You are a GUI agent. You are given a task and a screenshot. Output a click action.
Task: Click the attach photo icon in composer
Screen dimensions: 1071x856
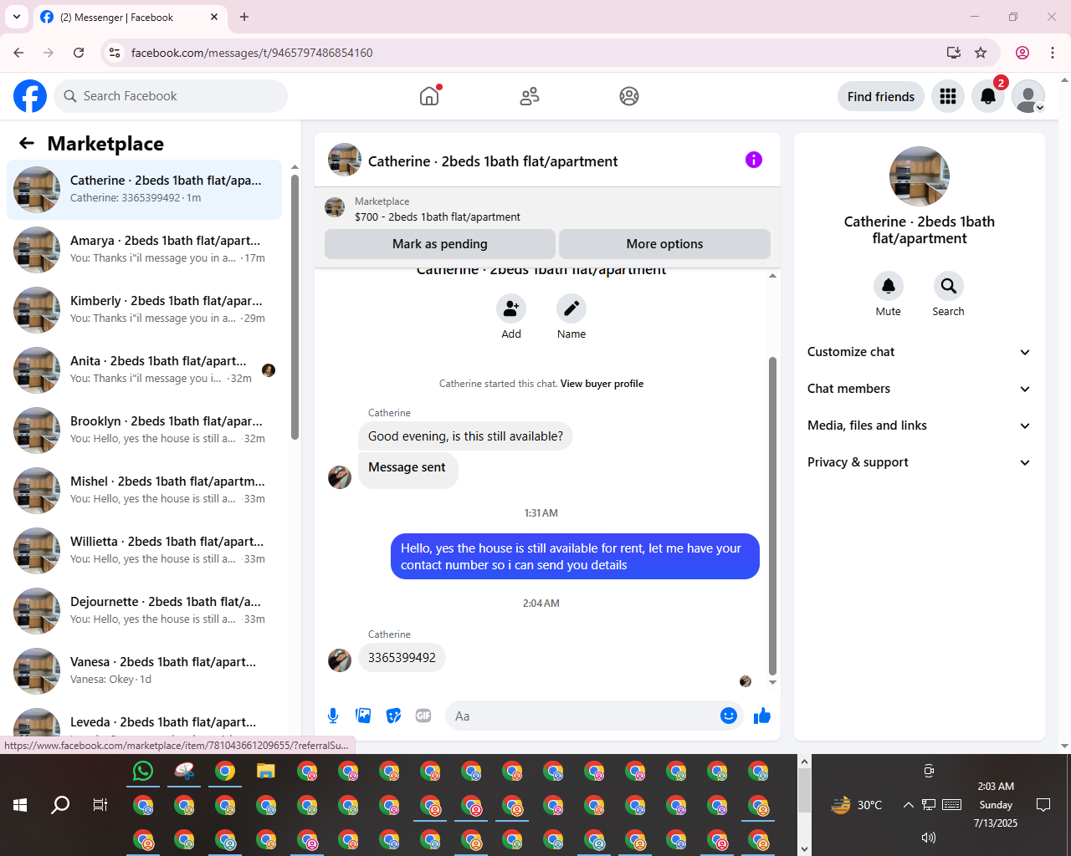(363, 716)
